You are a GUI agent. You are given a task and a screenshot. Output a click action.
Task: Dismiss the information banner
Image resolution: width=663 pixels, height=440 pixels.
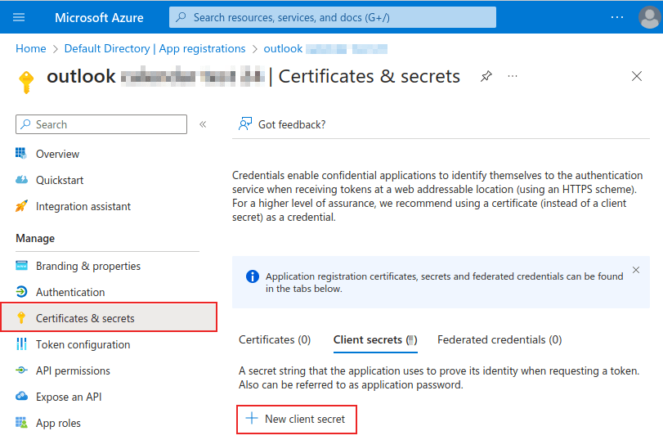[x=636, y=270]
